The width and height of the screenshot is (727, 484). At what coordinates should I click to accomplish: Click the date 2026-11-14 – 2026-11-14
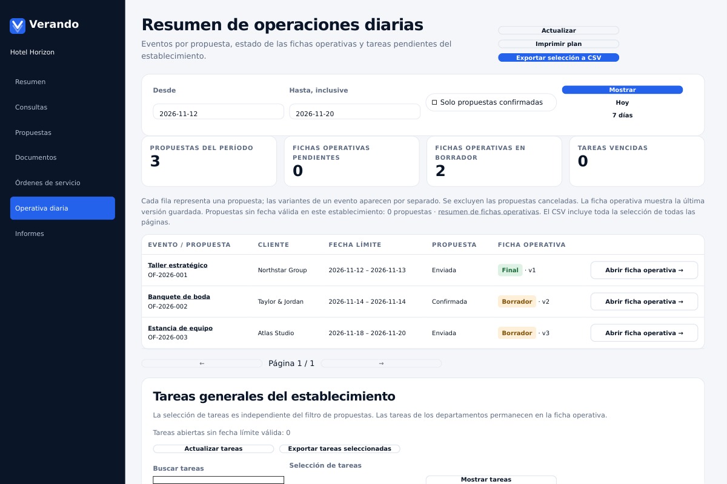click(367, 301)
